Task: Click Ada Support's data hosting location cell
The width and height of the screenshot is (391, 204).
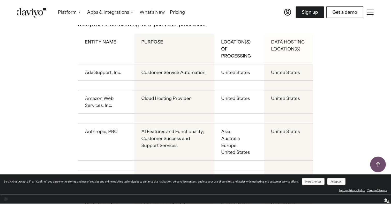Action: [x=289, y=72]
